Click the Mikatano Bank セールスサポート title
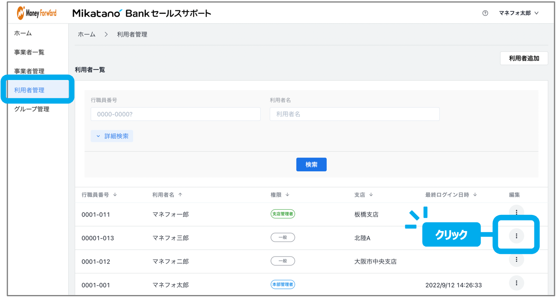The image size is (556, 297). (x=142, y=13)
